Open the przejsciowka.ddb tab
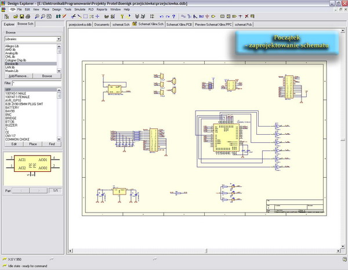Screen dimensions: 348x270 (80, 24)
